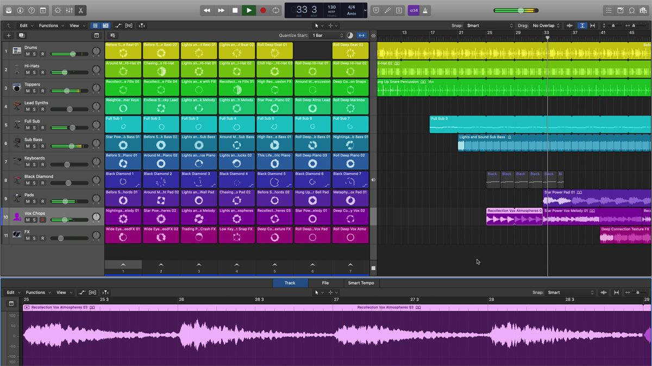Add a new track with plus button
Image resolution: width=652 pixels, height=366 pixels.
coord(9,35)
